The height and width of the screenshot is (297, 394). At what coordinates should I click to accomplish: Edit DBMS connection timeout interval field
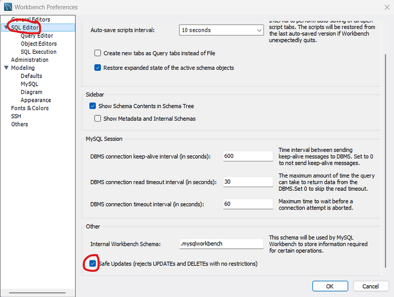pos(248,204)
